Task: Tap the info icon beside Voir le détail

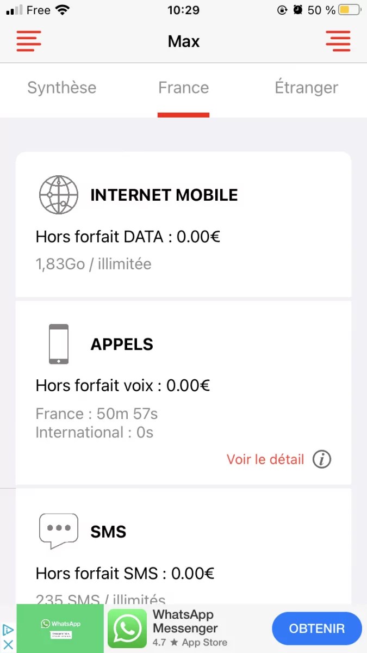Action: pyautogui.click(x=322, y=459)
